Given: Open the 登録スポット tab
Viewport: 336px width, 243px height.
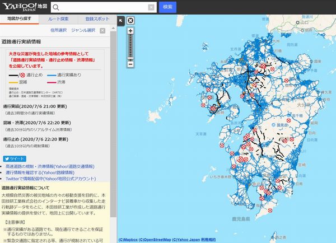Looking at the screenshot, I should point(97,19).
